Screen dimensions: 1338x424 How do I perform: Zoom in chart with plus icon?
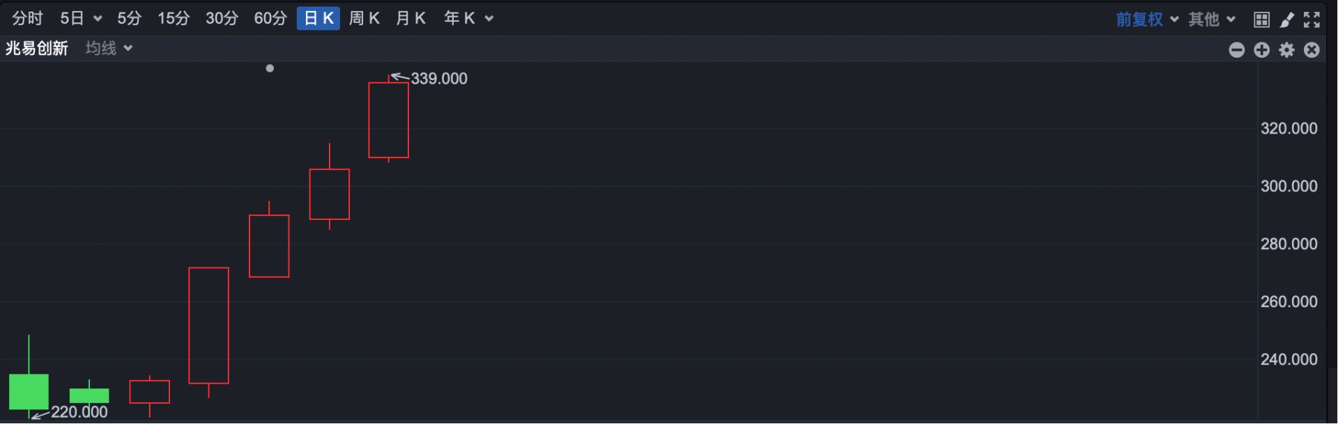tap(1262, 49)
